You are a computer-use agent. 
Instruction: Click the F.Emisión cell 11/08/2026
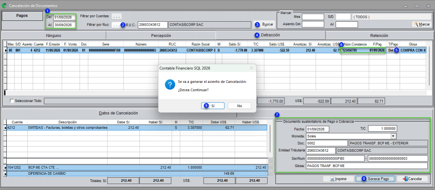pos(53,50)
